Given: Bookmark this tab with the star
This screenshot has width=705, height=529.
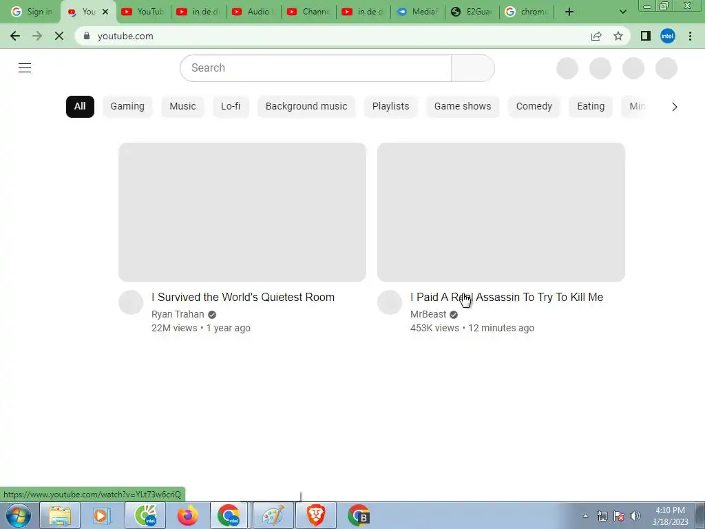Looking at the screenshot, I should [x=618, y=36].
